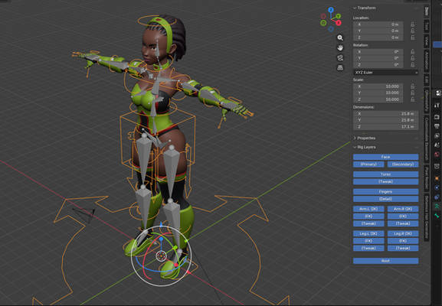Click green Y axis bubble with the letter on the gizmo
Viewport: 442px width, 306px height.
339,16
